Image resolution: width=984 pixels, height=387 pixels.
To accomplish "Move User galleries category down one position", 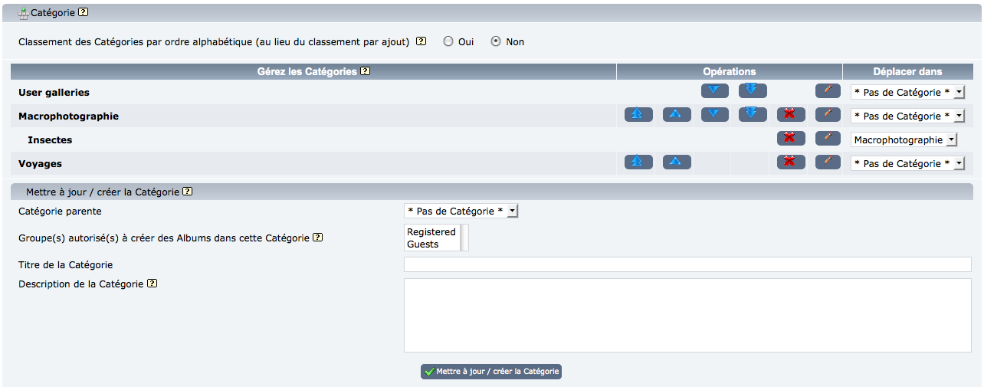I will [x=714, y=91].
